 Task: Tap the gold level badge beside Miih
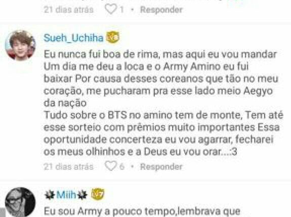pyautogui.click(x=98, y=194)
